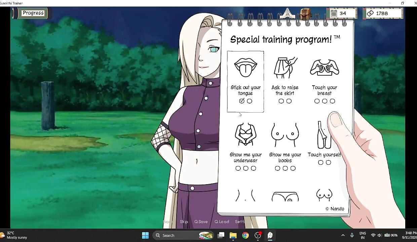Click Q.Load in the quick menu
417x242 pixels.
click(222, 221)
